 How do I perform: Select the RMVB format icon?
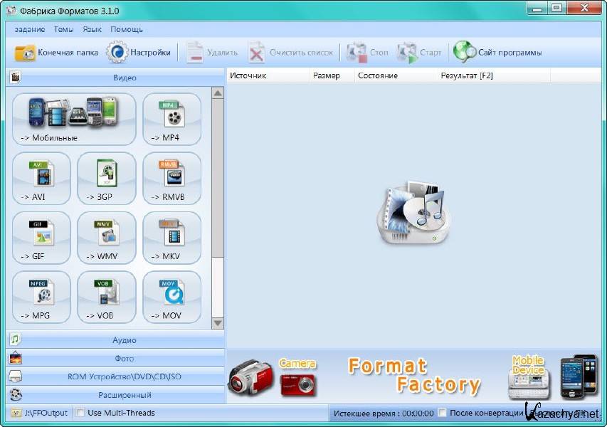click(171, 178)
